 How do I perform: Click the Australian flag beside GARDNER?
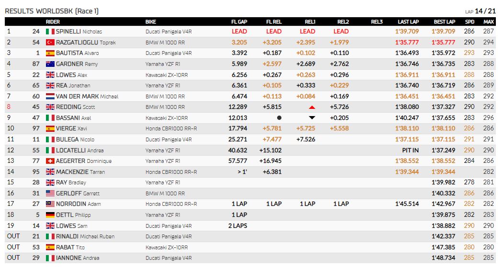(50, 64)
